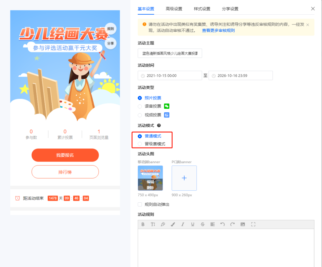Open the 查看更多审核规则 link
The height and width of the screenshot is (267, 322).
(x=218, y=30)
